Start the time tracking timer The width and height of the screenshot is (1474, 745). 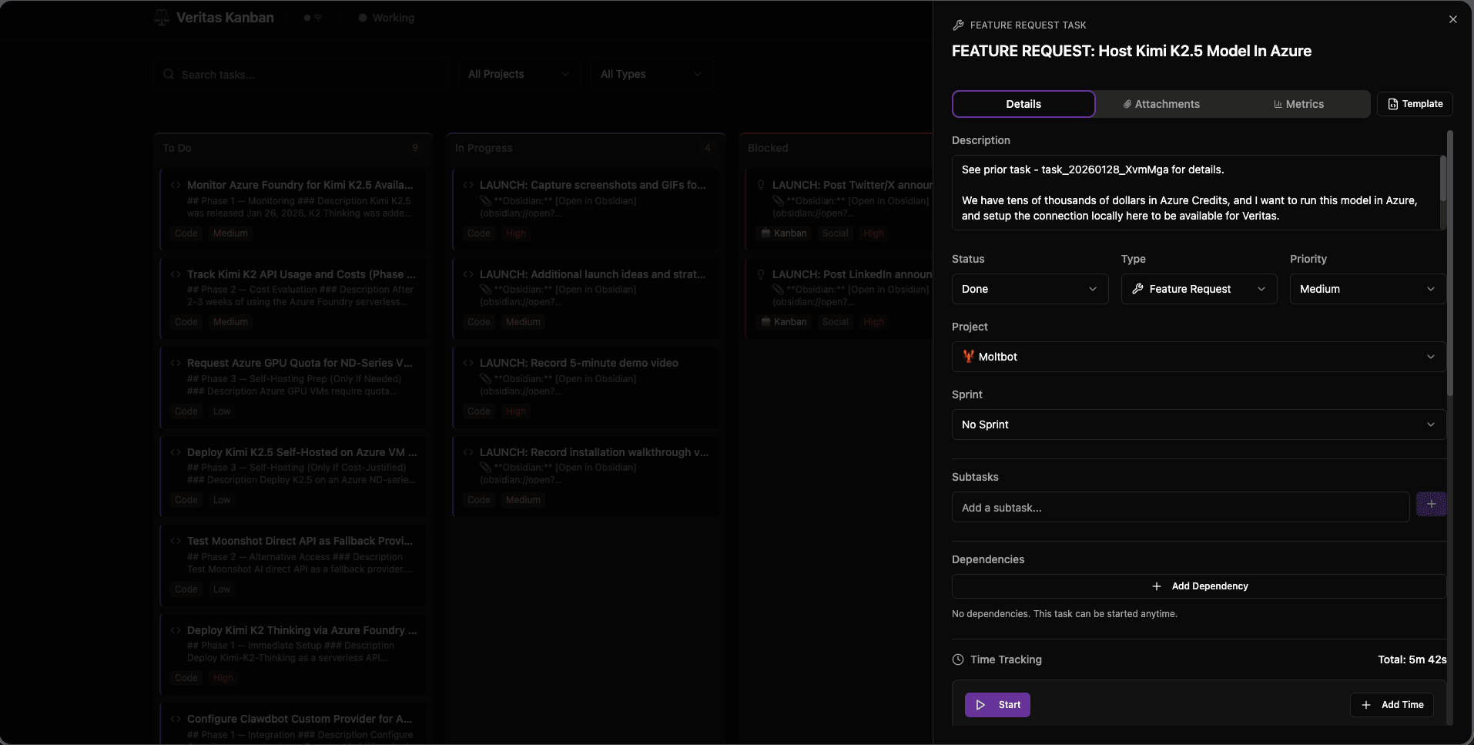click(x=997, y=705)
